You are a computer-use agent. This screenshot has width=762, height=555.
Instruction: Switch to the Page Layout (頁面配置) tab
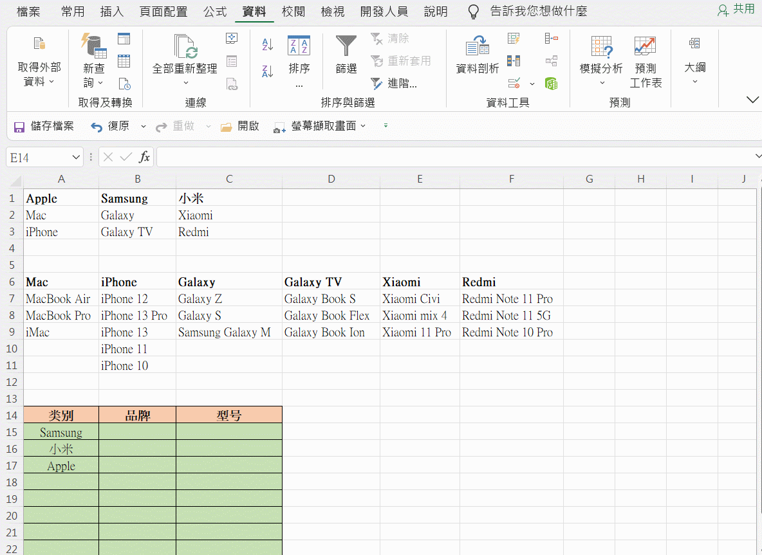click(x=163, y=12)
